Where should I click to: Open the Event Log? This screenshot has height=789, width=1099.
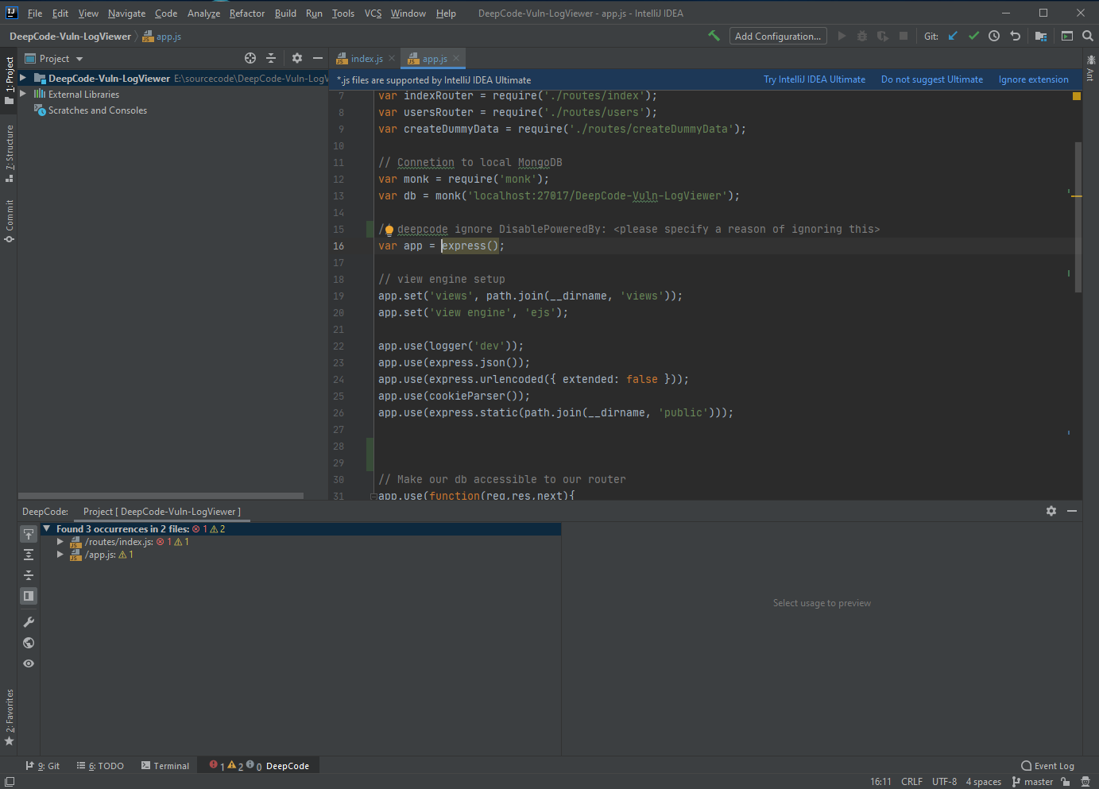(x=1047, y=766)
